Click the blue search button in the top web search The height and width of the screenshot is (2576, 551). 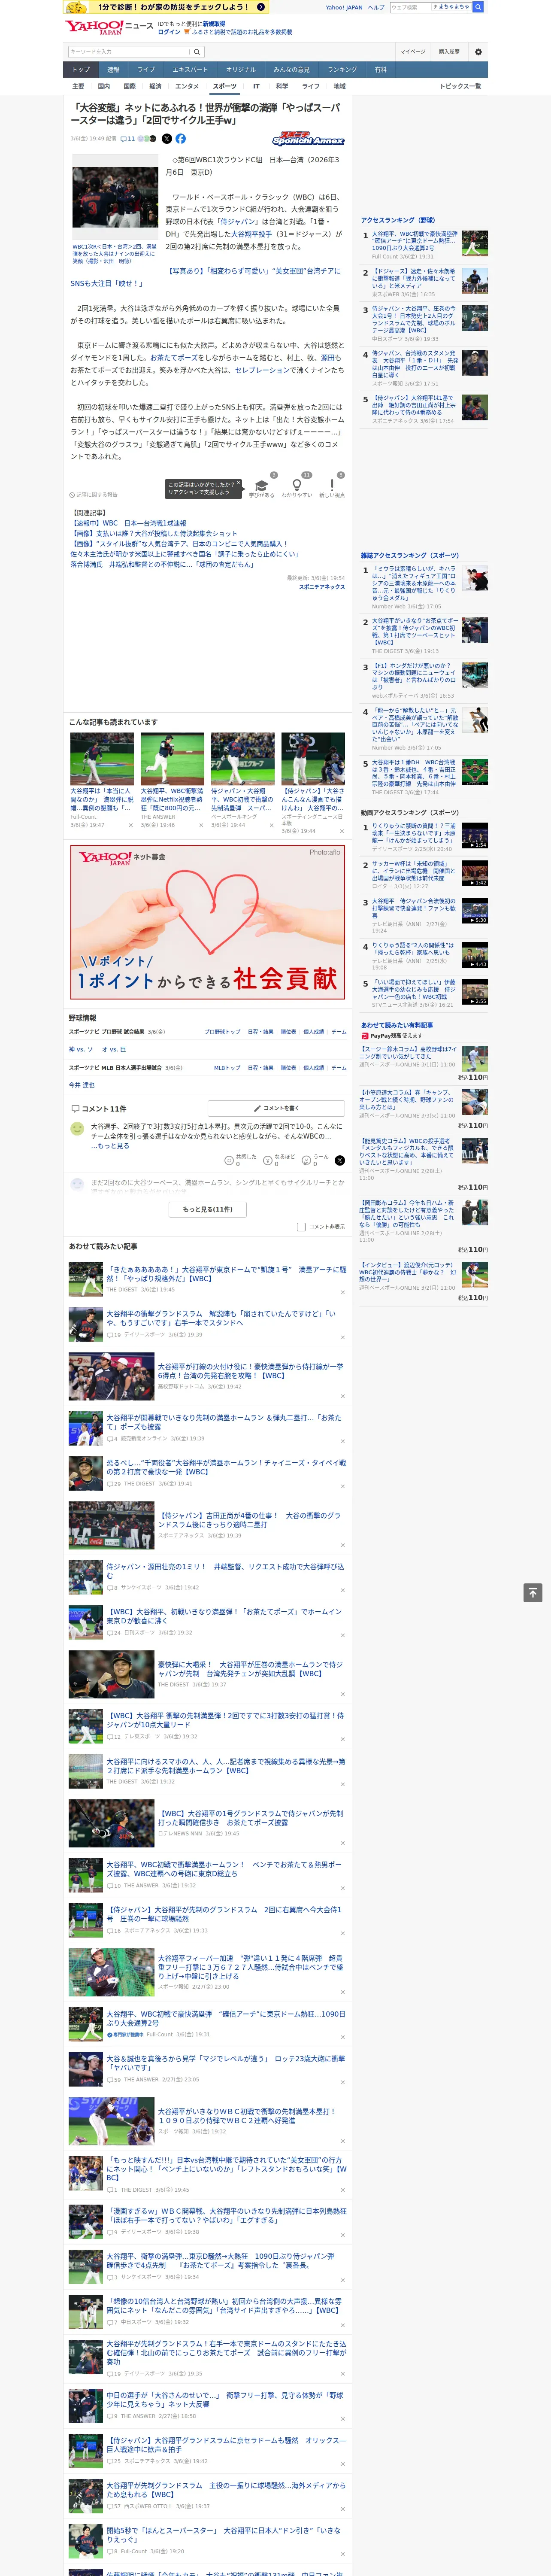pos(478,7)
